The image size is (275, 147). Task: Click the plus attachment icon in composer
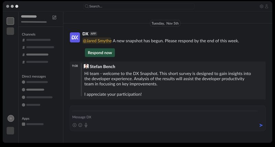[x=74, y=125]
